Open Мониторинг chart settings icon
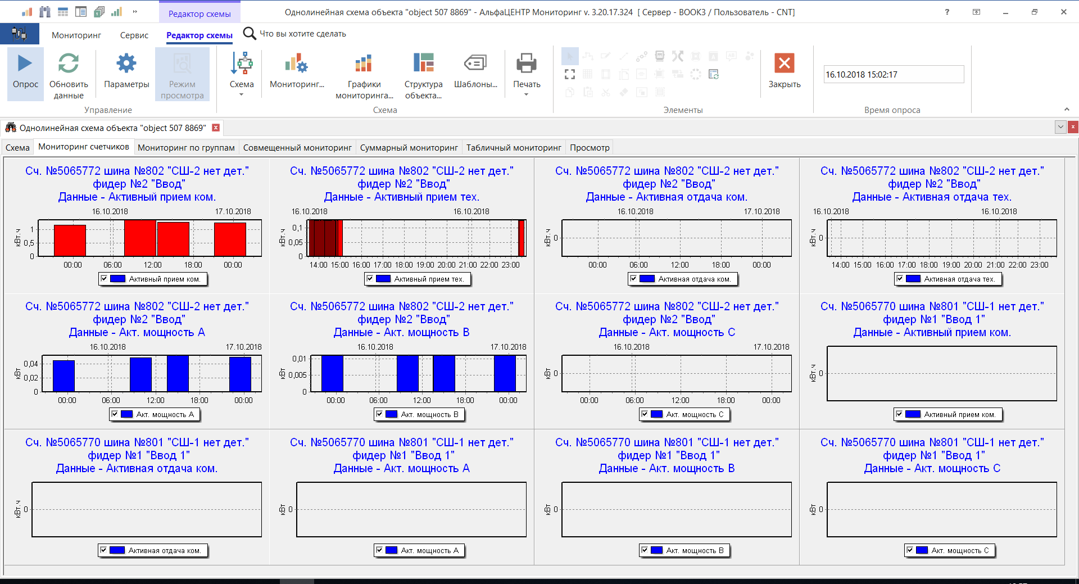 coord(296,64)
